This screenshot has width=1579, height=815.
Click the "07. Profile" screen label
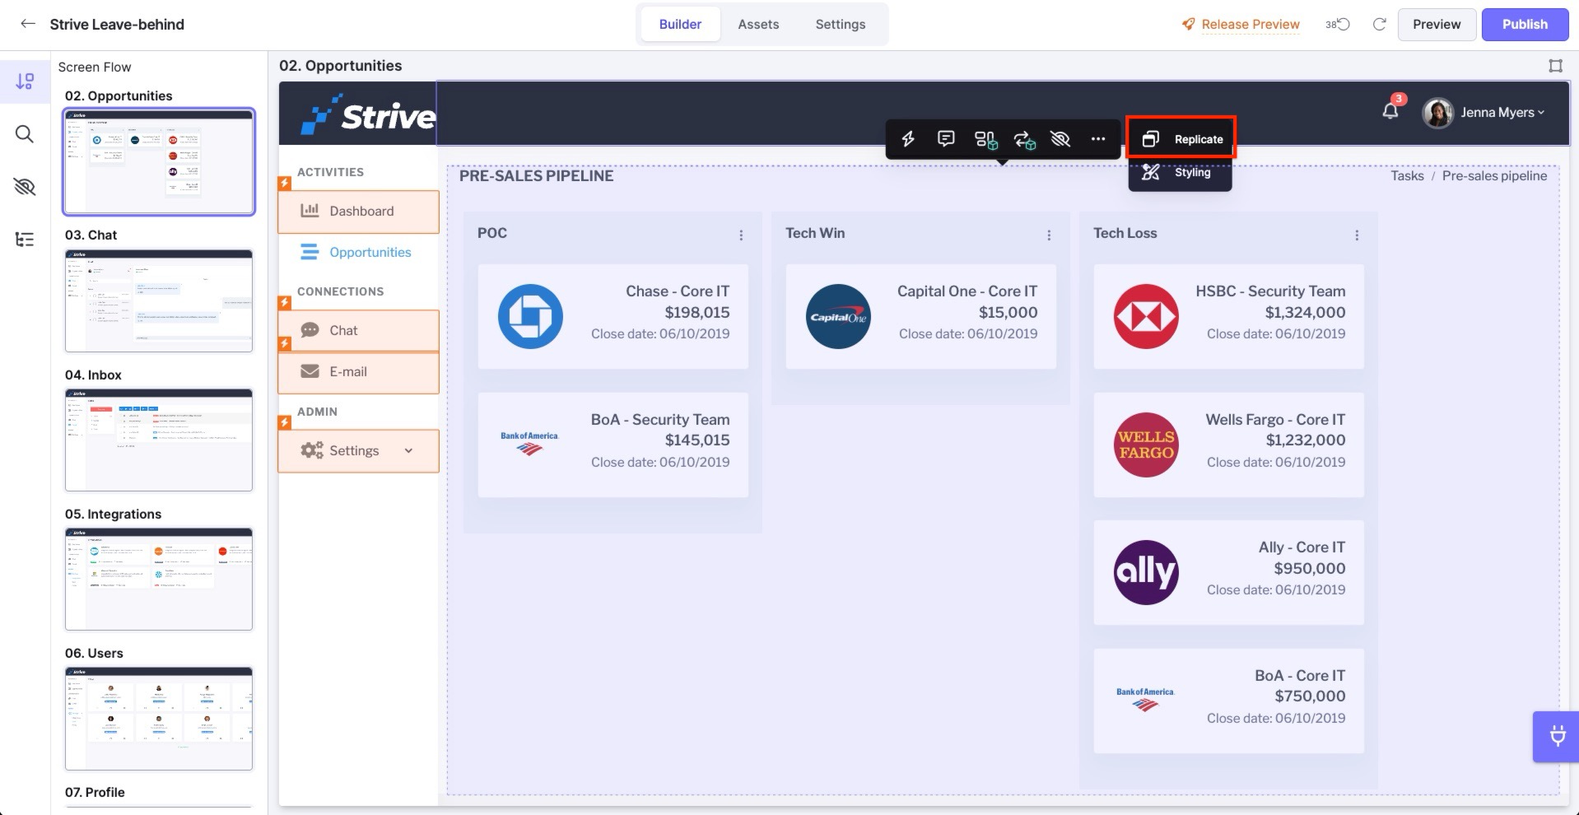(95, 792)
